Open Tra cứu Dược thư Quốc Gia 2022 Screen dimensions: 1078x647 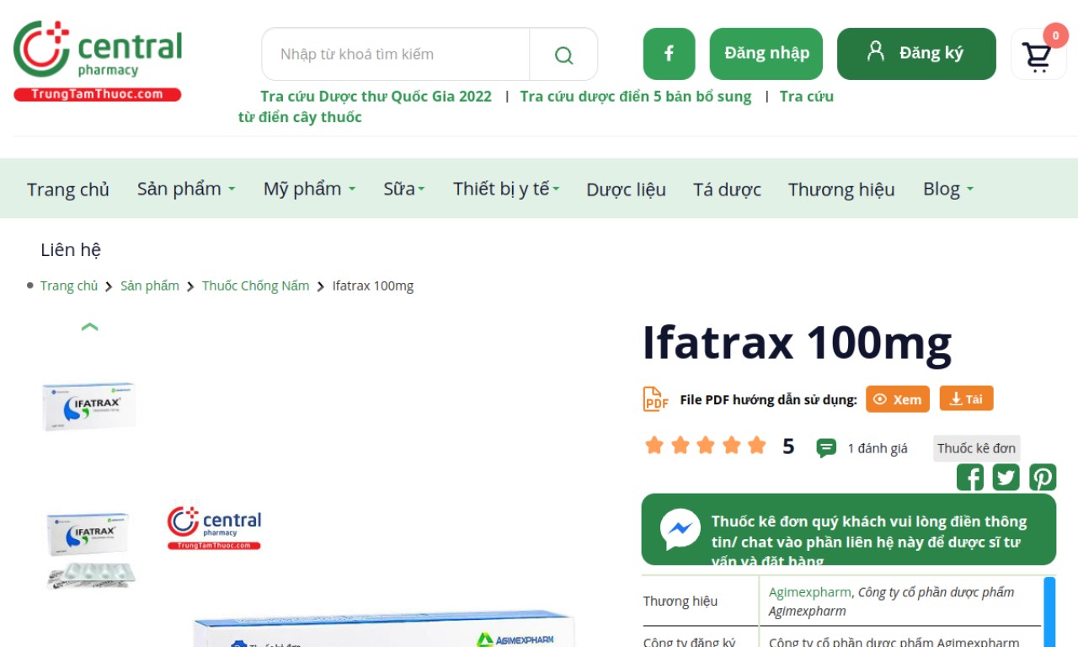pos(376,96)
